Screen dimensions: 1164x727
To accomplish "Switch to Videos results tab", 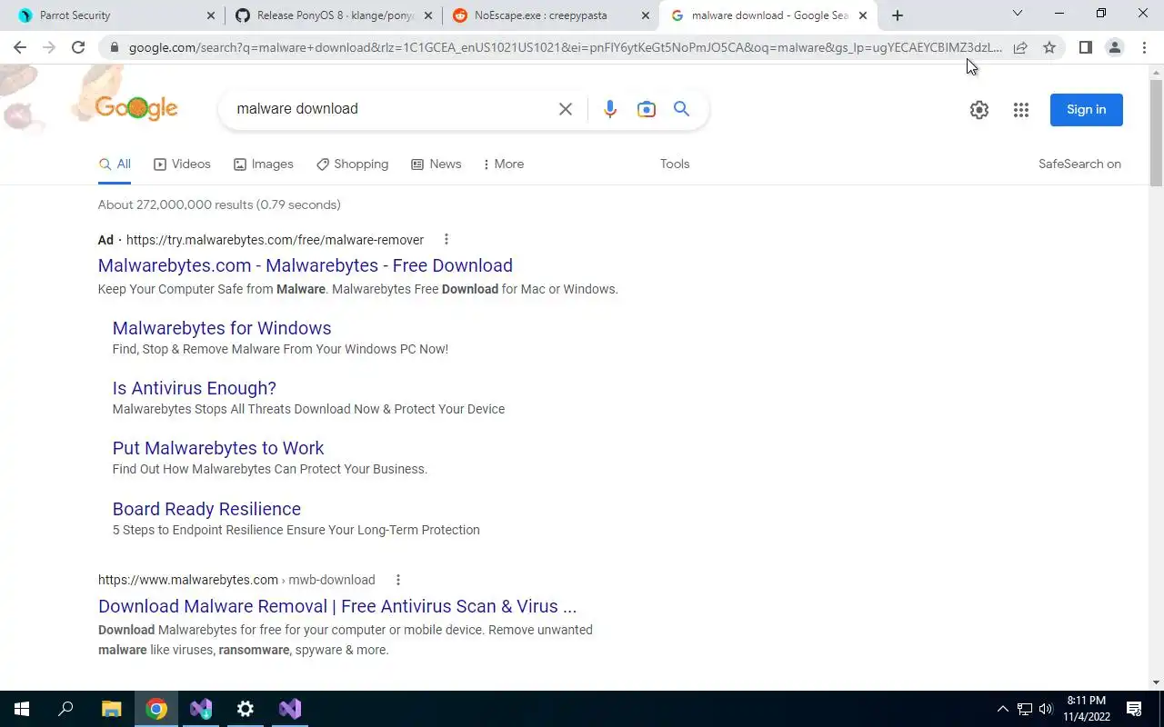I will (x=182, y=164).
